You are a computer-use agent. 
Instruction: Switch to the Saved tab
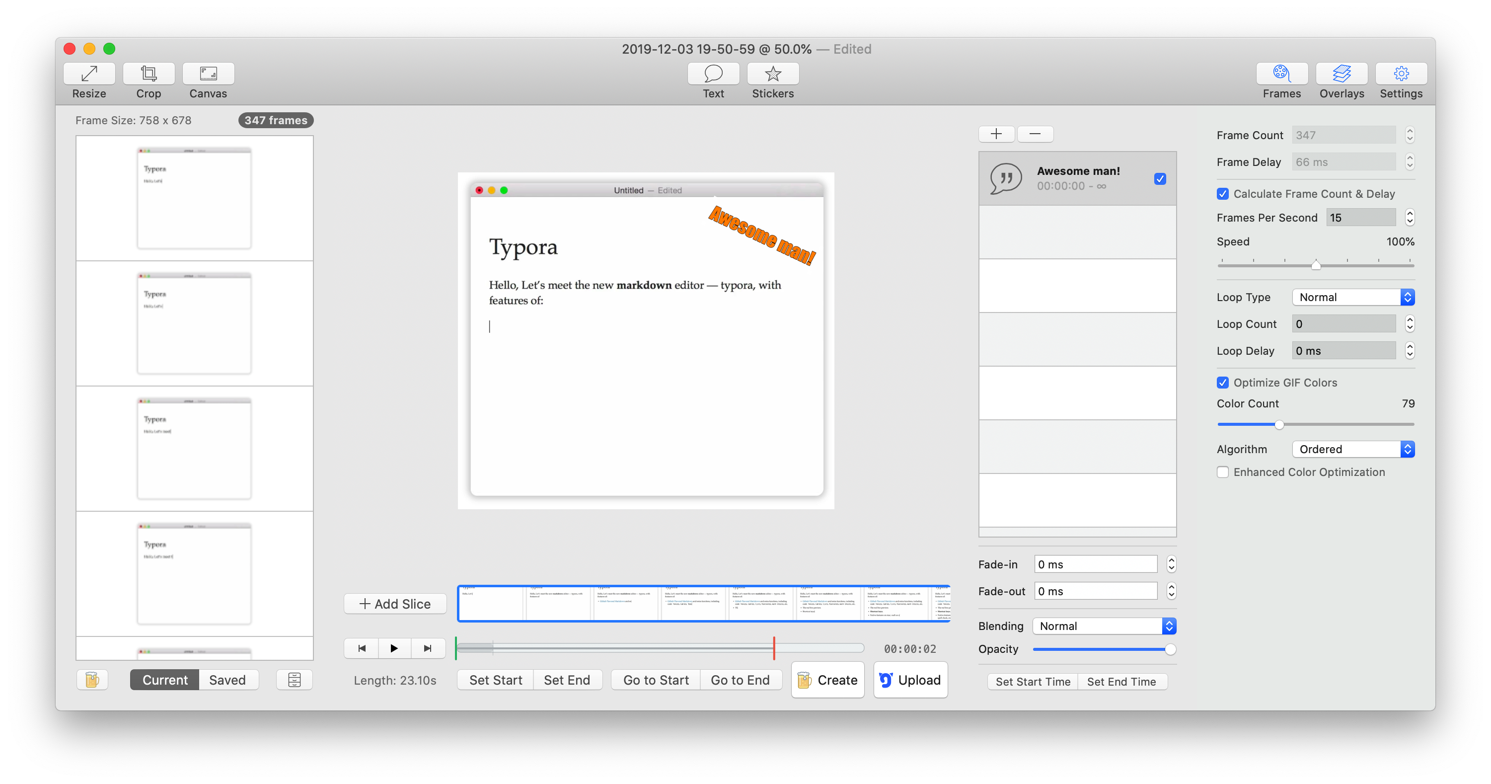tap(227, 680)
